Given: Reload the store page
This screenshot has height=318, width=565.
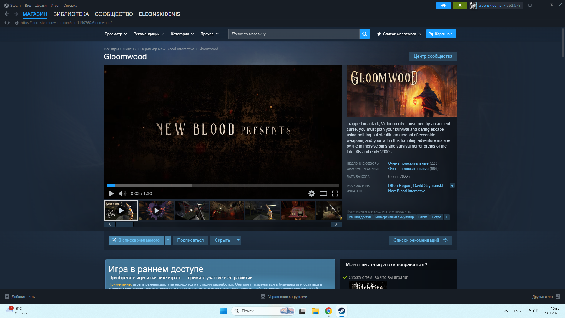Looking at the screenshot, I should click(7, 23).
